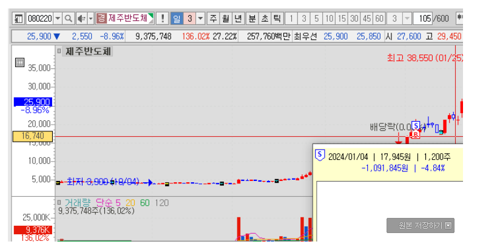The image size is (480, 250).
Task: Open the dropdown after the pink 3
Action: (200, 19)
